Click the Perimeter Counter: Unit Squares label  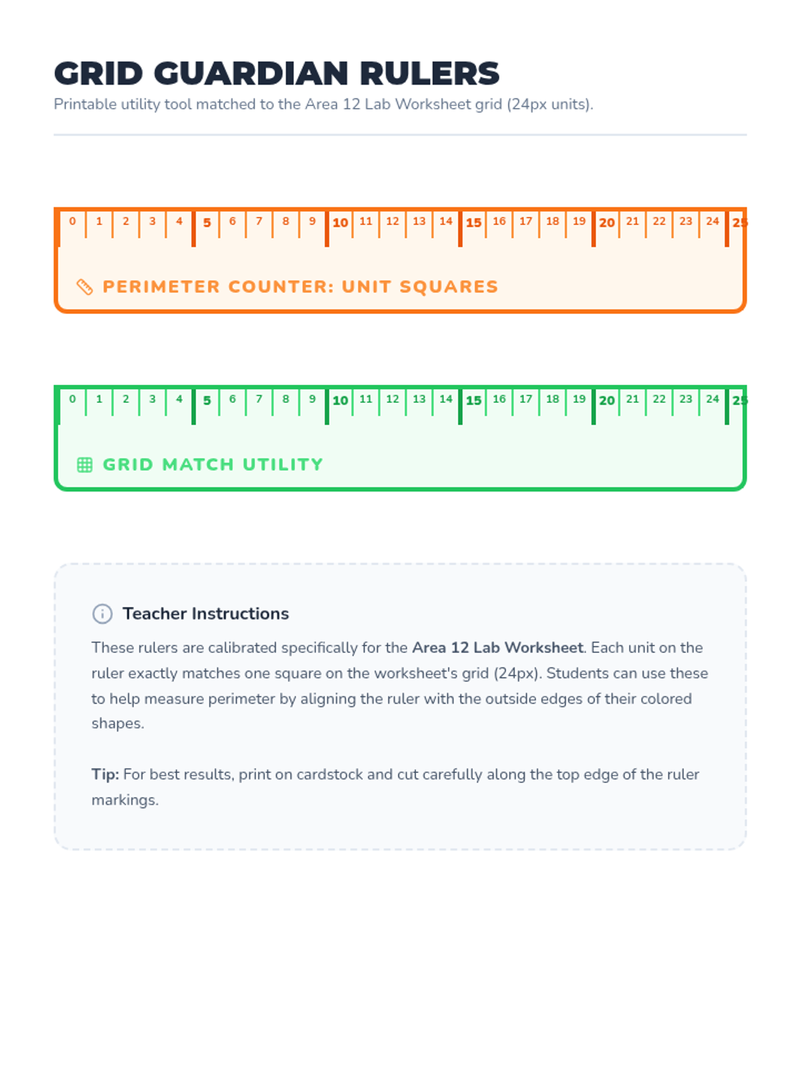click(x=300, y=287)
